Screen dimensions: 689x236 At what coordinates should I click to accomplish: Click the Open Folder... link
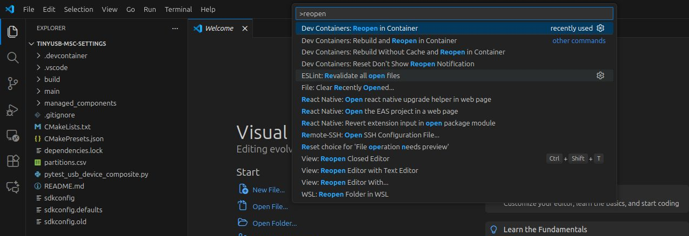275,223
